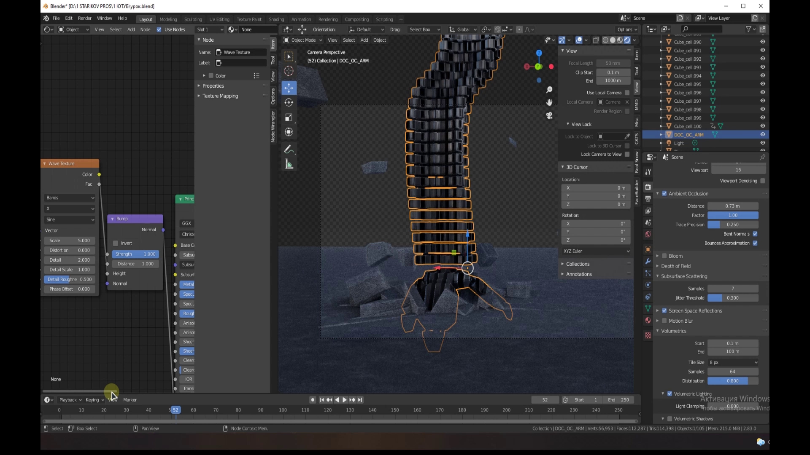The width and height of the screenshot is (810, 455).
Task: Select the Rotate tool icon
Action: tap(289, 102)
